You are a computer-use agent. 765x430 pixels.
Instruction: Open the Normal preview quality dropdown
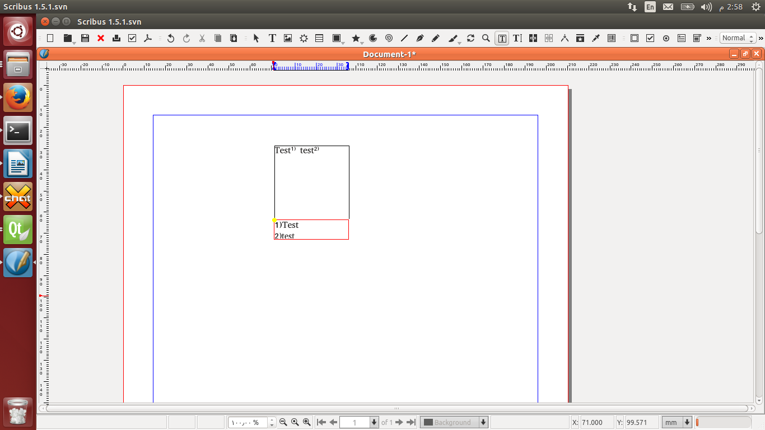(x=736, y=38)
